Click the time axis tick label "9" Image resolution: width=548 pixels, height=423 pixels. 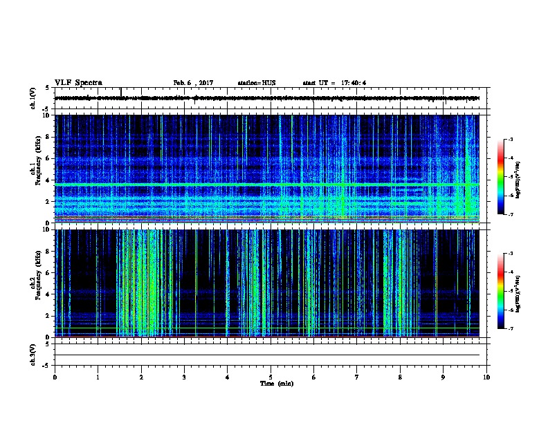[443, 377]
